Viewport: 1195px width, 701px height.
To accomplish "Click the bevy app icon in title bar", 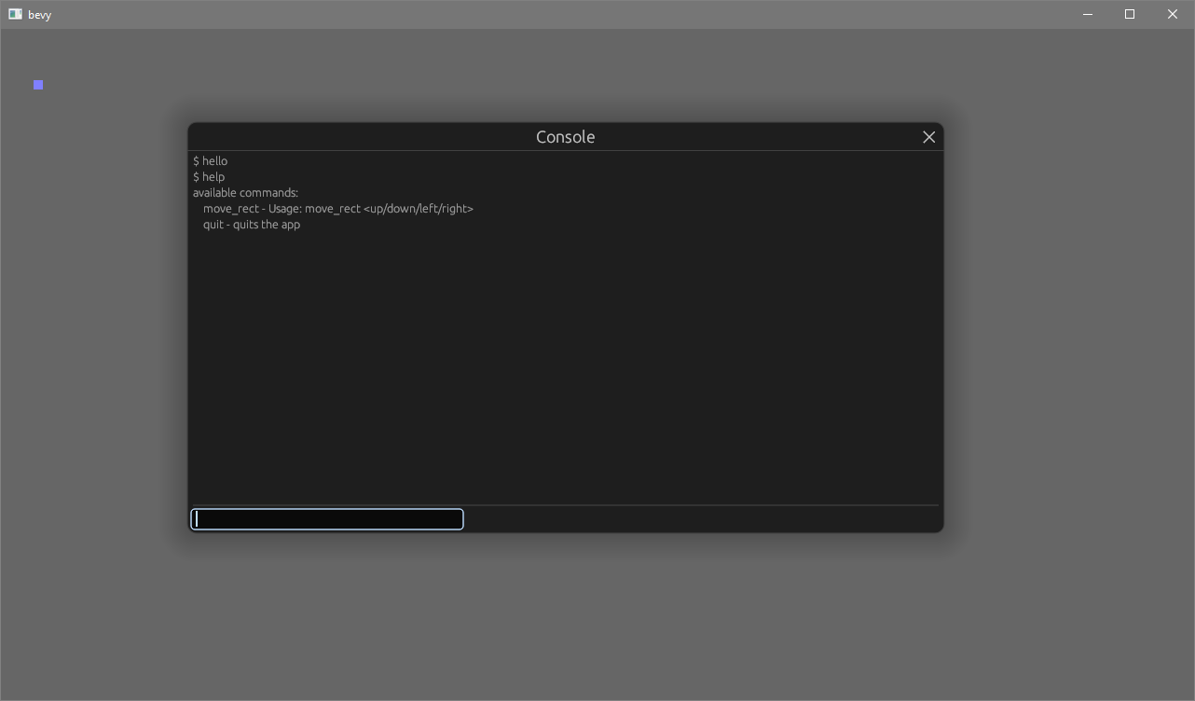I will [15, 14].
